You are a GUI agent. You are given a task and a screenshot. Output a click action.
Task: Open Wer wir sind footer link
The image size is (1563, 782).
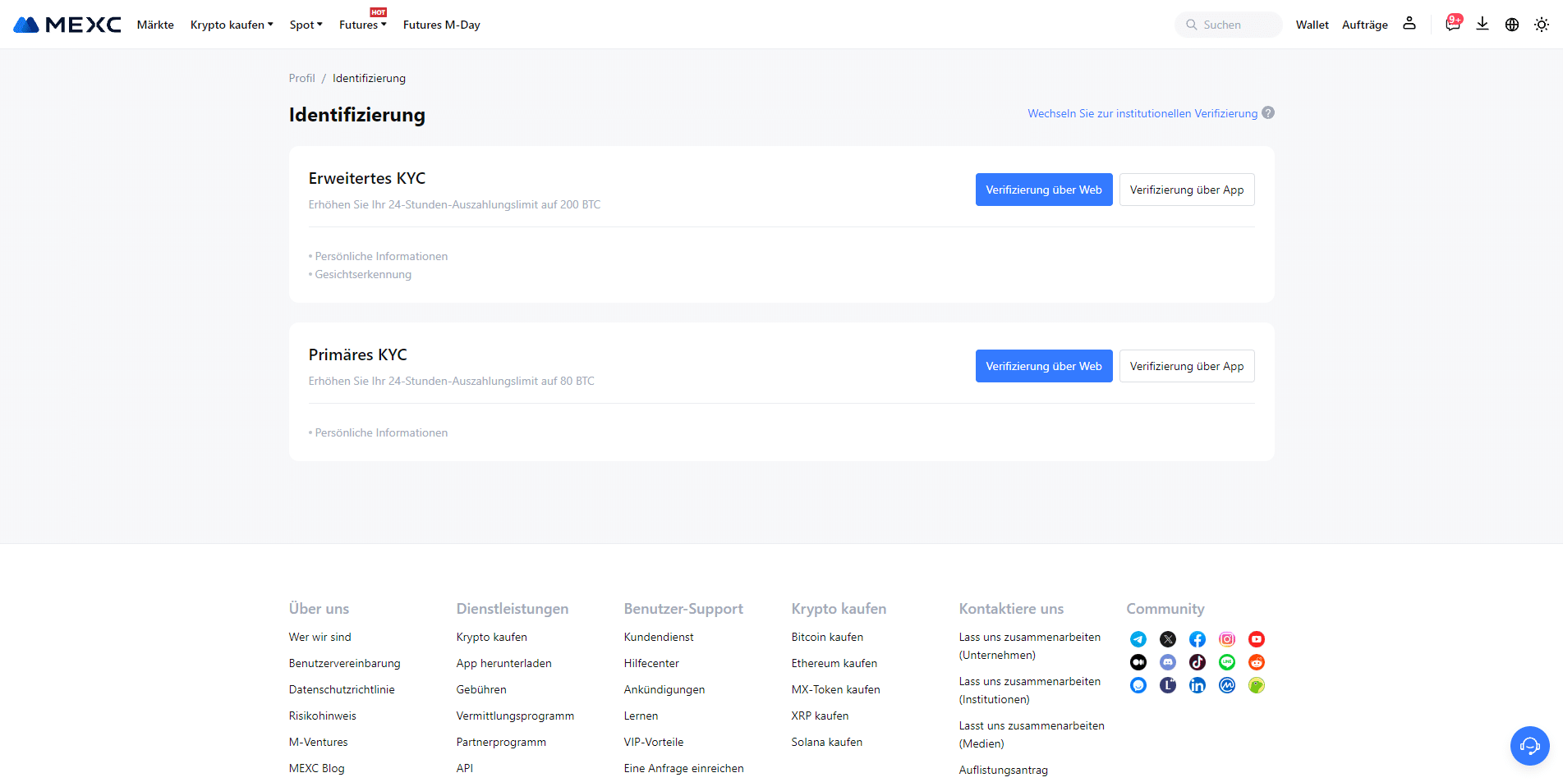(320, 637)
